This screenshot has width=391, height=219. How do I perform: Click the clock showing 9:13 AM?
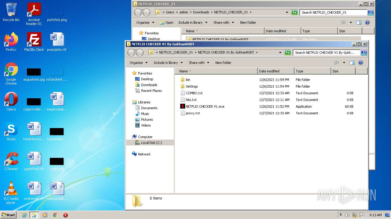tap(375, 215)
